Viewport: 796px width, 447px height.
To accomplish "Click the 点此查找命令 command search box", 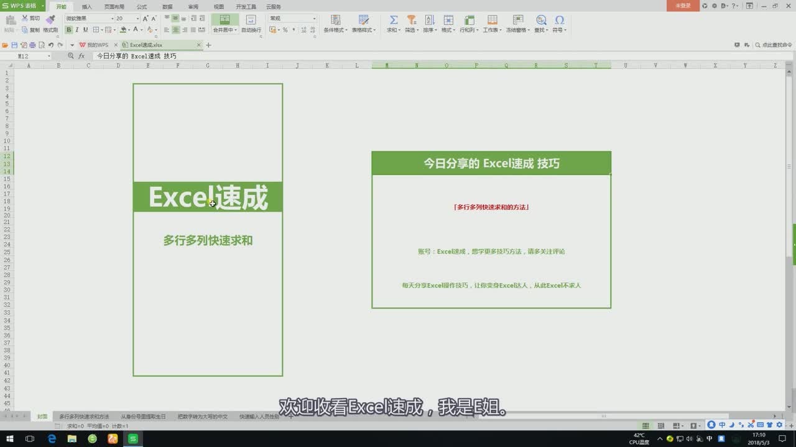I will pos(774,45).
